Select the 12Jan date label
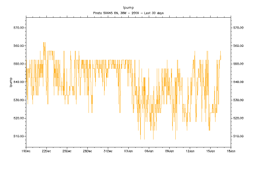 coord(190,151)
